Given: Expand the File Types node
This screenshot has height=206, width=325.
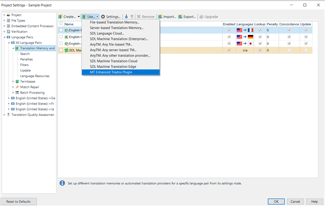Looking at the screenshot, I should [x=4, y=20].
